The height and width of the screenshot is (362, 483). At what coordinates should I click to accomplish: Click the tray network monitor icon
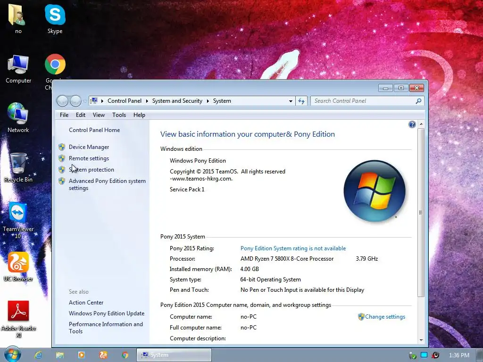click(424, 355)
